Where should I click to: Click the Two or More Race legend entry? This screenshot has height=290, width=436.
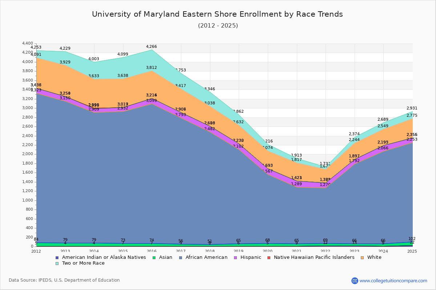point(80,263)
